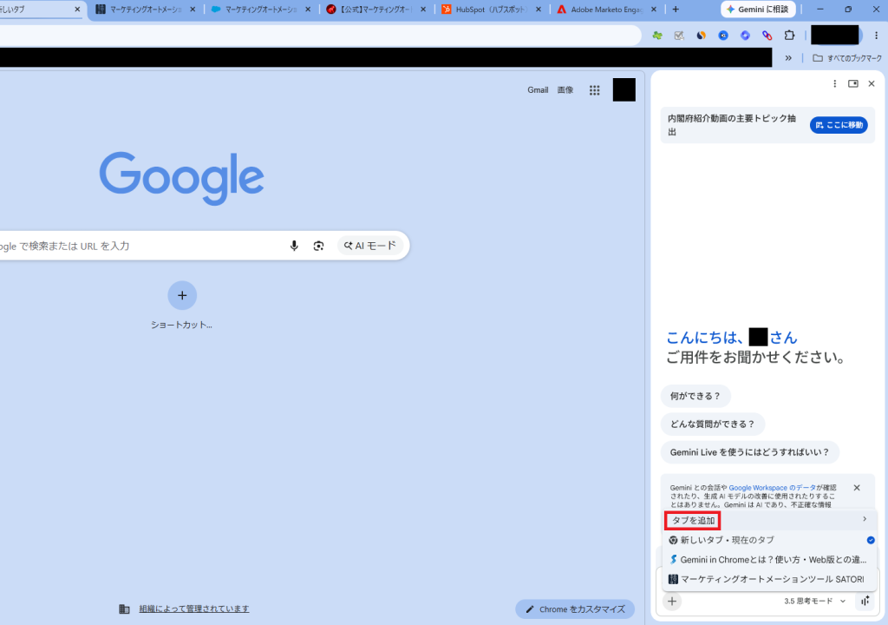Viewport: 888px width, 625px height.
Task: Switch to the Adobe Marketo Engage tab
Action: click(607, 9)
